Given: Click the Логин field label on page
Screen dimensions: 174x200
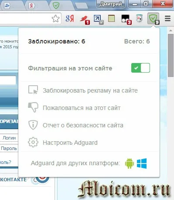Looking at the screenshot, I should coord(9,138).
